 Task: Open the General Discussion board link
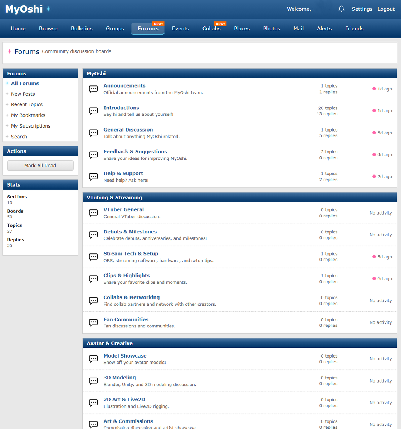[128, 130]
